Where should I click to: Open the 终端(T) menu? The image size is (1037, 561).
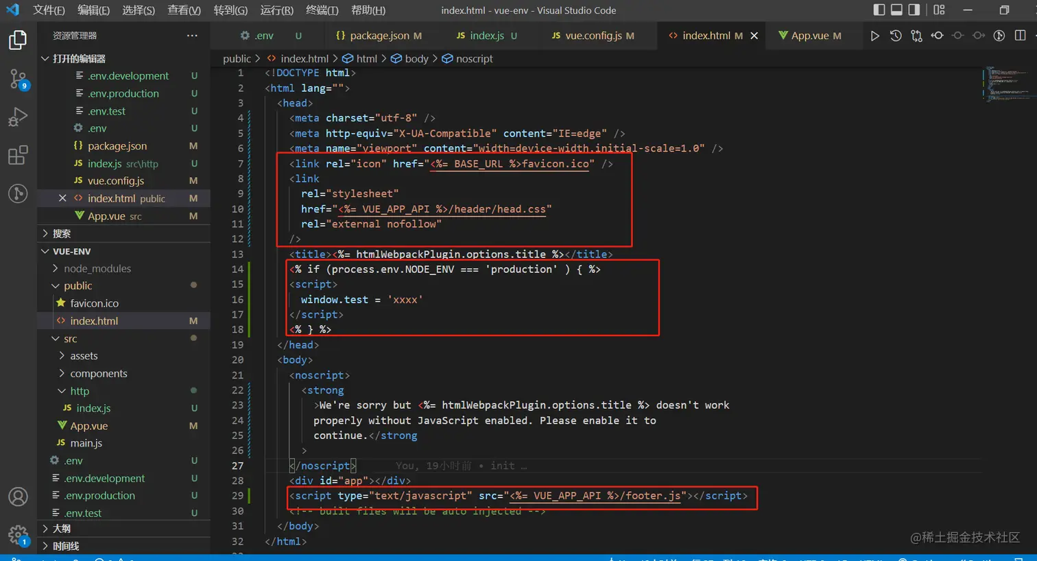pyautogui.click(x=322, y=10)
